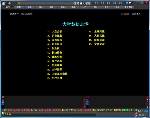Switch to the 委托 tab
This screenshot has width=150, height=118.
coord(117,7)
